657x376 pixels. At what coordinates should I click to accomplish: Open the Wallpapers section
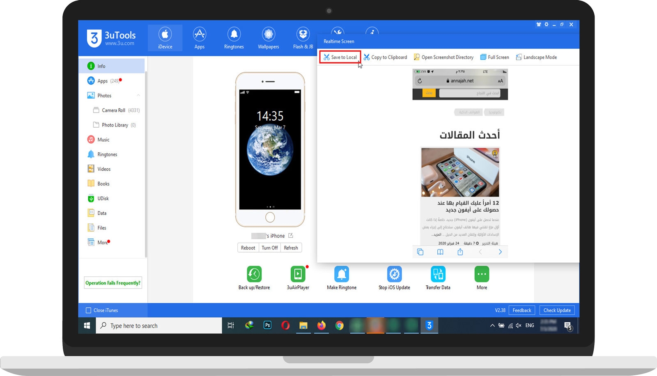[x=268, y=38]
